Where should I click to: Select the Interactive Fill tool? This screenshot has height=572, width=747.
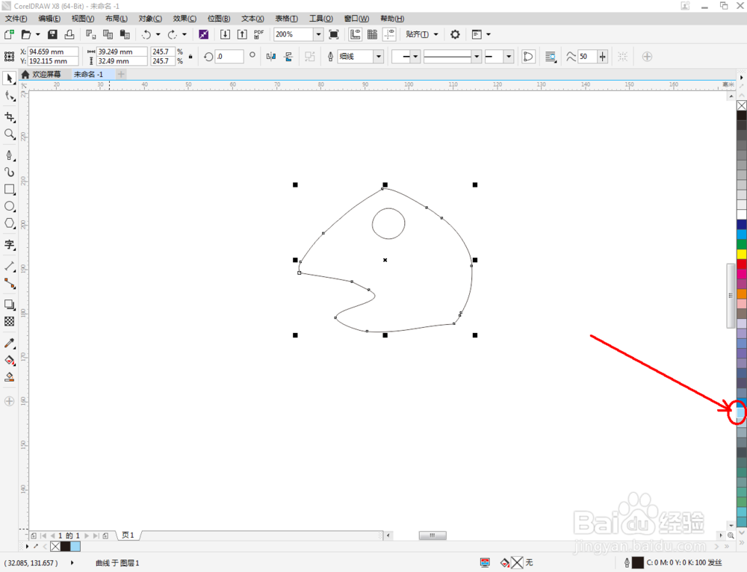[x=9, y=360]
